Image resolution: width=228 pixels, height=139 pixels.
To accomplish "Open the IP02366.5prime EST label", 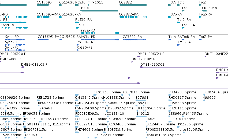I will tap(190, 124).
